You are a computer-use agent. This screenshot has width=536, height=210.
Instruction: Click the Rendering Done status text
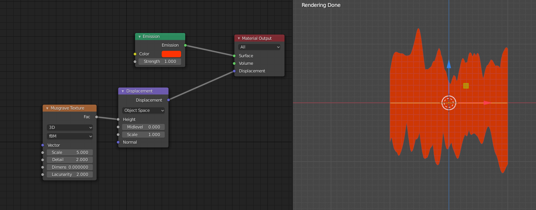[321, 5]
